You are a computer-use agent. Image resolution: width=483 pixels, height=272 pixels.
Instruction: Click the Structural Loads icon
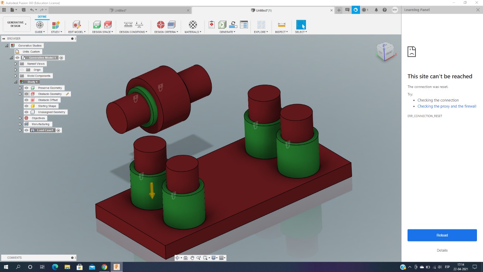click(139, 25)
